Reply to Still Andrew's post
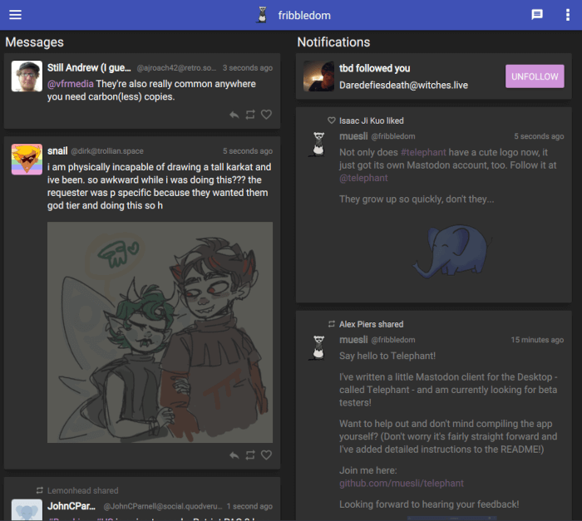582x521 pixels. (234, 115)
